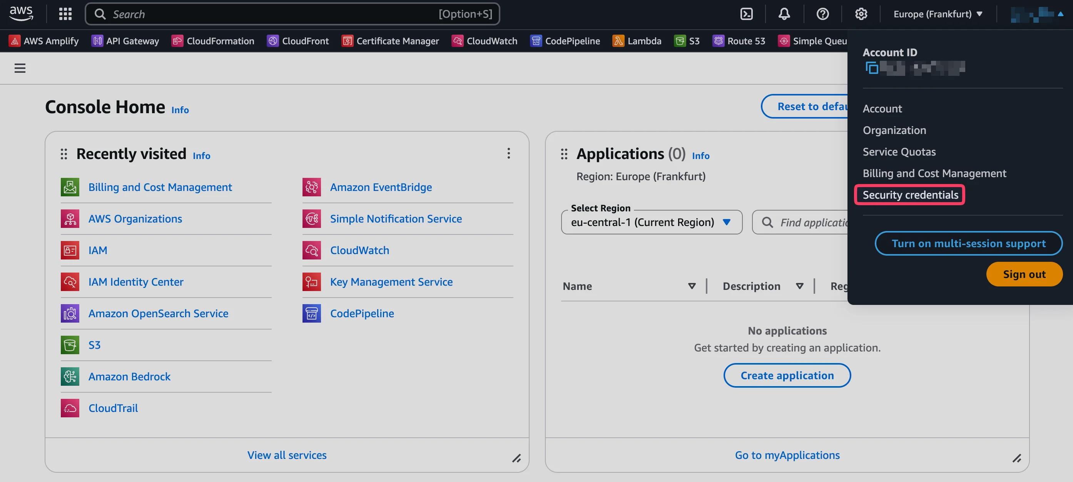This screenshot has height=482, width=1073.
Task: Click Recently visited widget corner handle
Action: point(516,458)
